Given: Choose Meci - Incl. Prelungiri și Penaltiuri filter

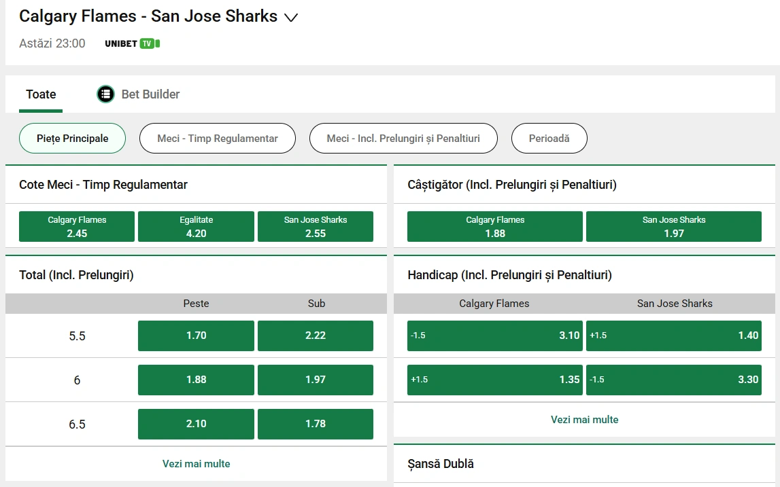Looking at the screenshot, I should click(x=403, y=138).
